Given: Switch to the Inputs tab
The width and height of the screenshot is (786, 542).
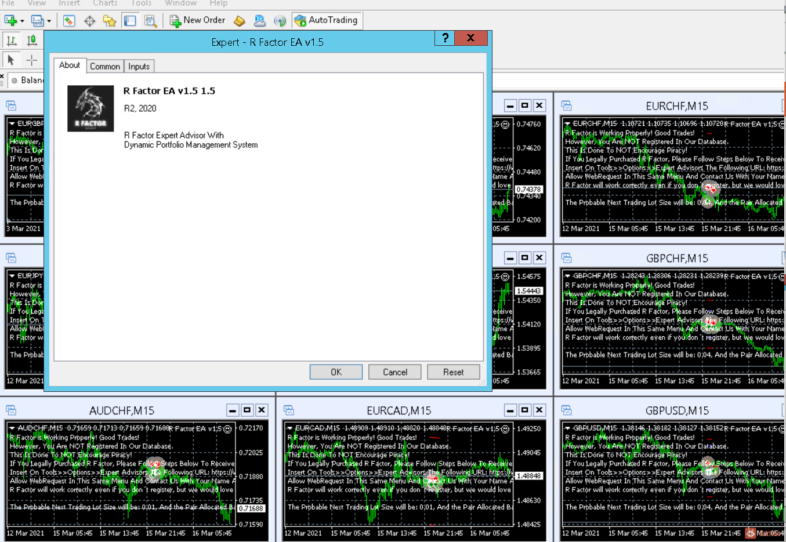Looking at the screenshot, I should 139,67.
